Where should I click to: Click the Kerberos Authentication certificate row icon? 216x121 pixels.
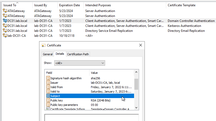[5, 26]
